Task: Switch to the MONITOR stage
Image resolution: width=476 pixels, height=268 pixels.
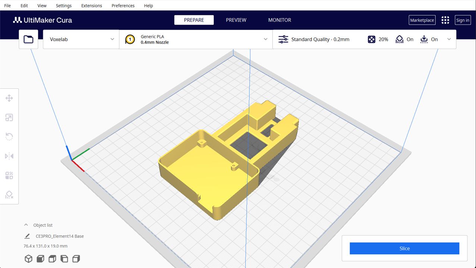Action: [x=280, y=20]
